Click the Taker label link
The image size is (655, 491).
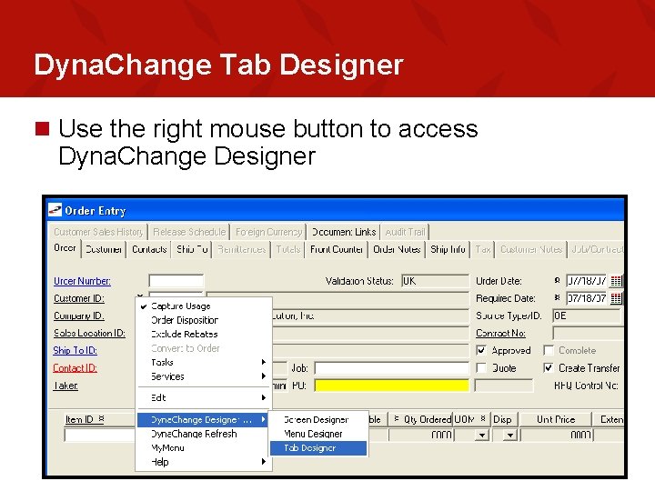[65, 386]
